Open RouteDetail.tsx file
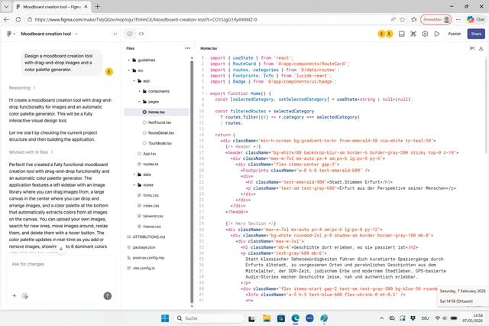The height and width of the screenshot is (326, 489). [x=157, y=132]
